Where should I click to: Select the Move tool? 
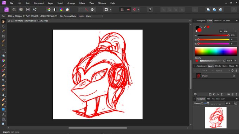pos(3,26)
